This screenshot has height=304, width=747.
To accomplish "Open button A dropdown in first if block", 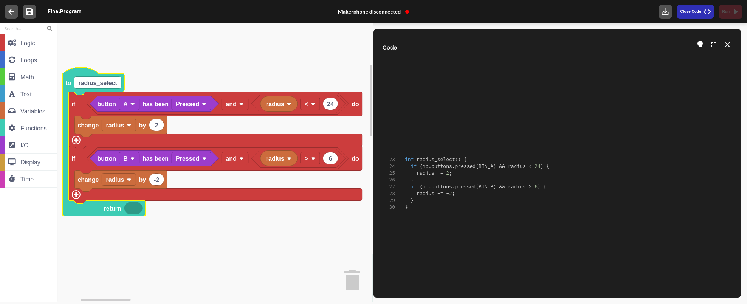I will (x=129, y=104).
